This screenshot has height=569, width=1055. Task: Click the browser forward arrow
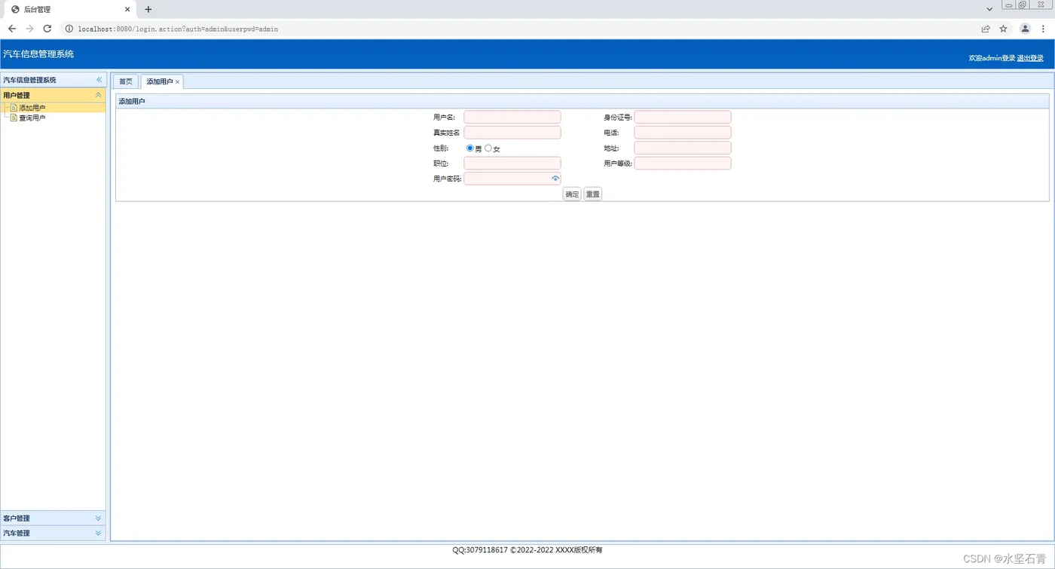29,29
